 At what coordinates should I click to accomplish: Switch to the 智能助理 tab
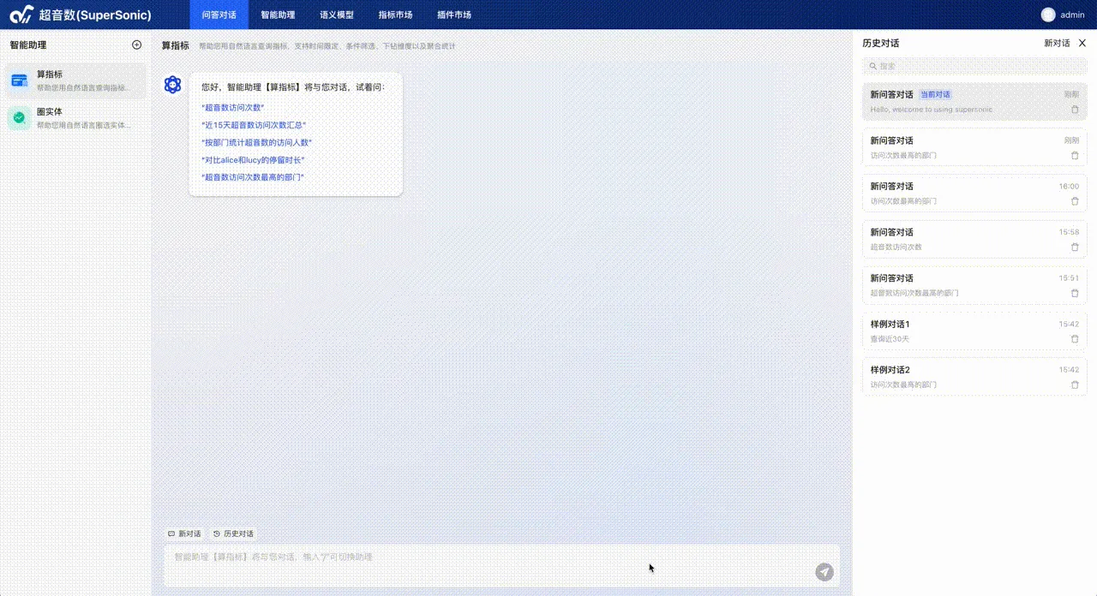click(x=278, y=15)
